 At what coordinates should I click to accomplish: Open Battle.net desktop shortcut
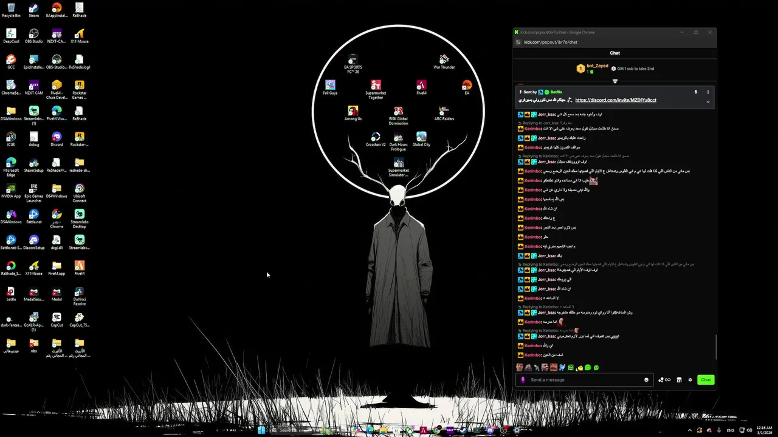pyautogui.click(x=33, y=217)
